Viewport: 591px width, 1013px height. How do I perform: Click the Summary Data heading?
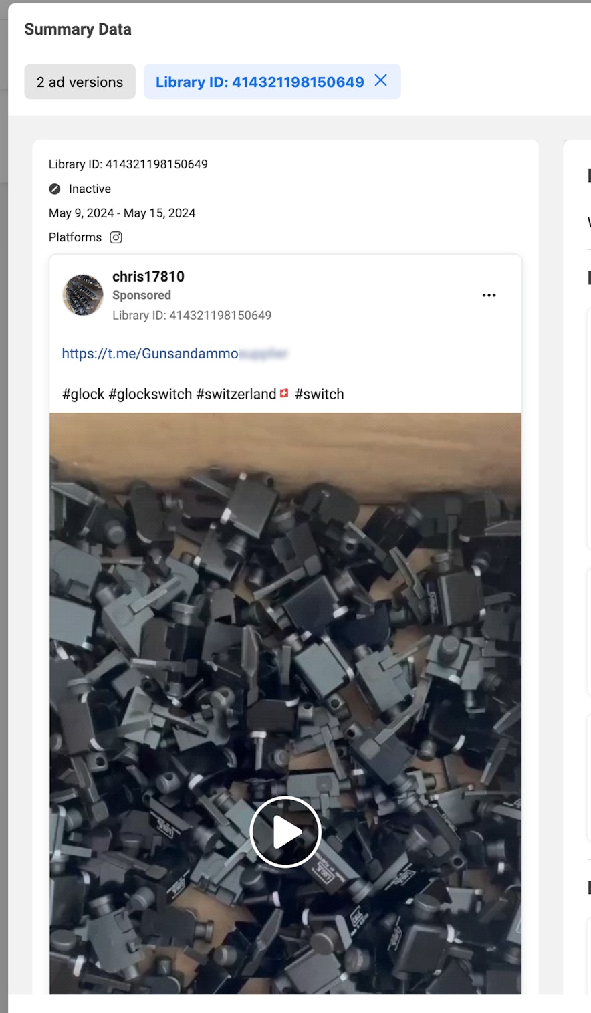tap(78, 29)
